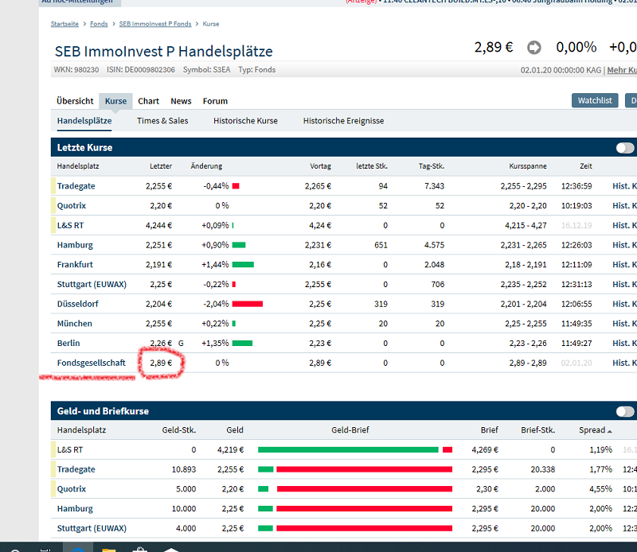Viewport: 637px width, 552px height.
Task: Open Quotrix in the Letzte Kurse table
Action: tap(72, 206)
